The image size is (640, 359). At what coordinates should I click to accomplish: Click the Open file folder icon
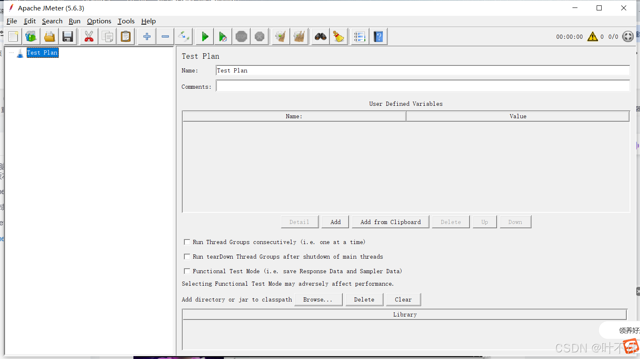click(50, 37)
